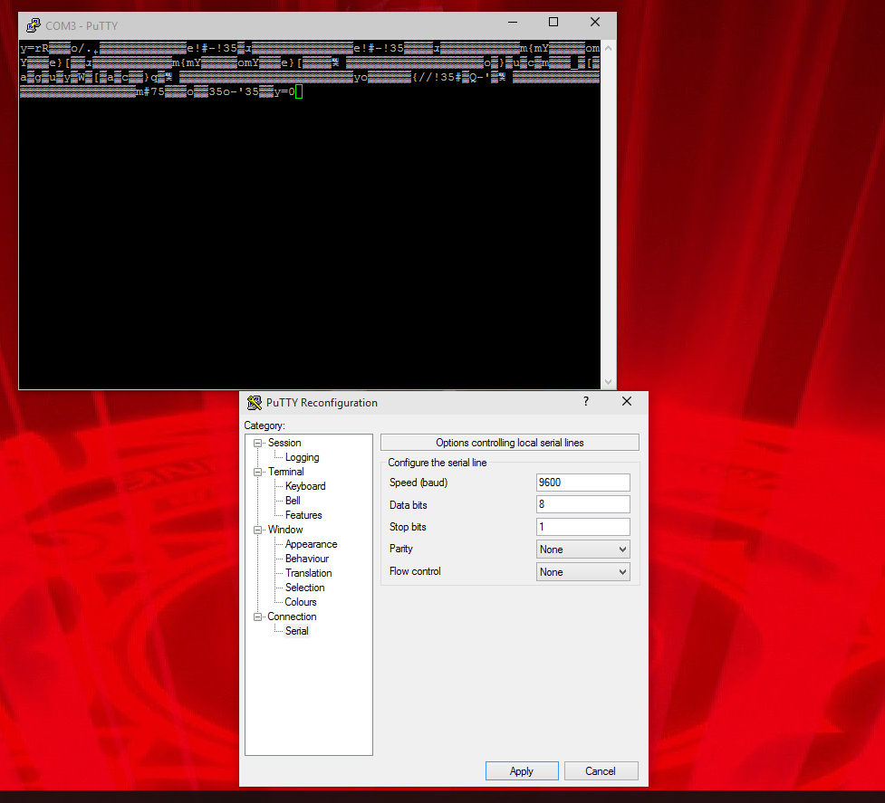Click the Data bits input field
This screenshot has width=885, height=803.
point(583,504)
